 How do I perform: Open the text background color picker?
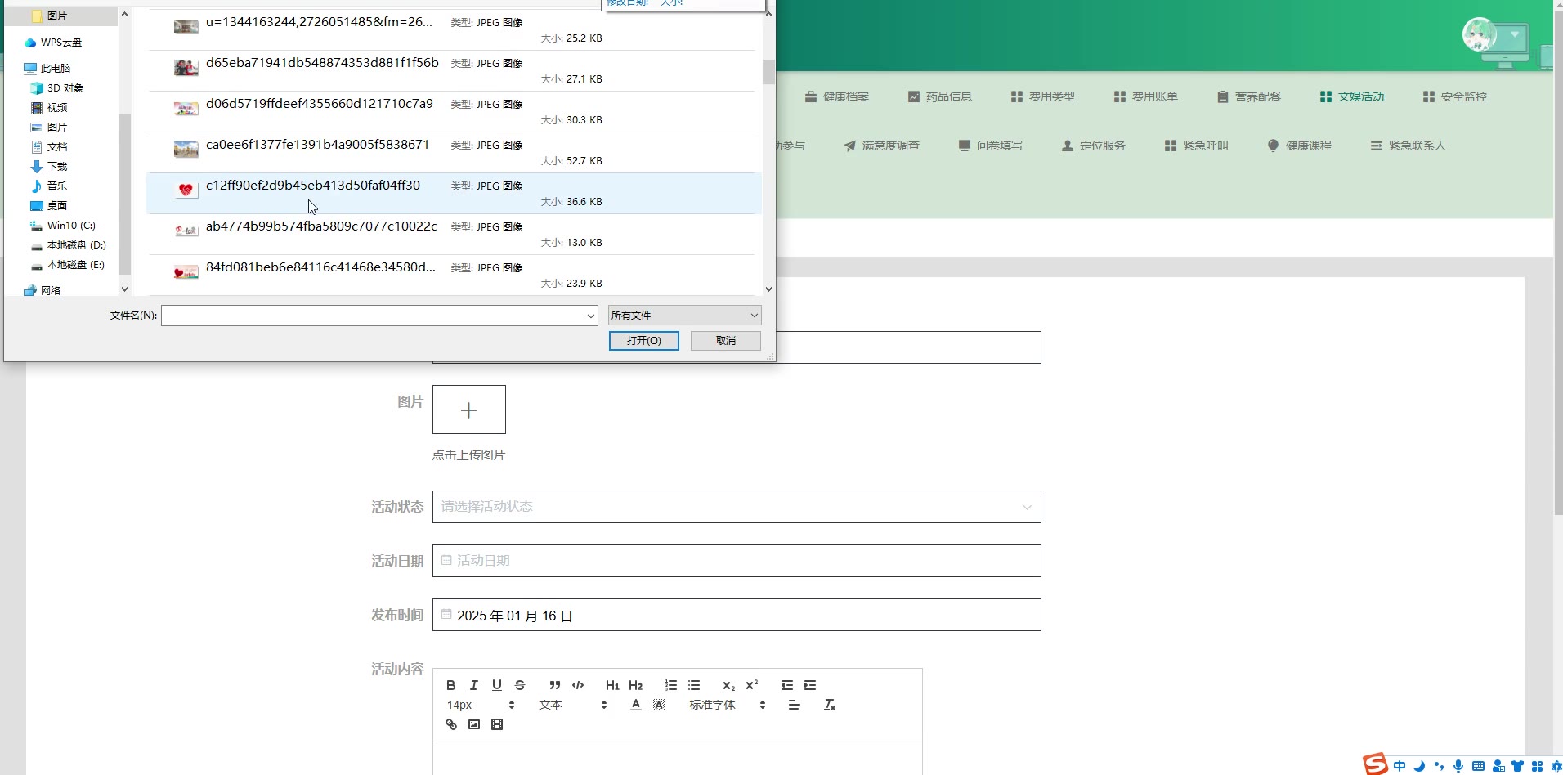tap(659, 705)
